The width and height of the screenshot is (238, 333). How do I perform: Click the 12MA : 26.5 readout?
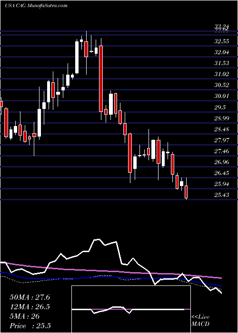pyautogui.click(x=30, y=307)
